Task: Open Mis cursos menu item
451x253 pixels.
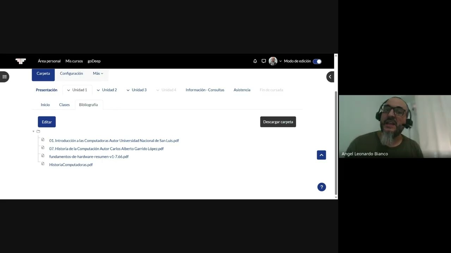Action: click(74, 61)
